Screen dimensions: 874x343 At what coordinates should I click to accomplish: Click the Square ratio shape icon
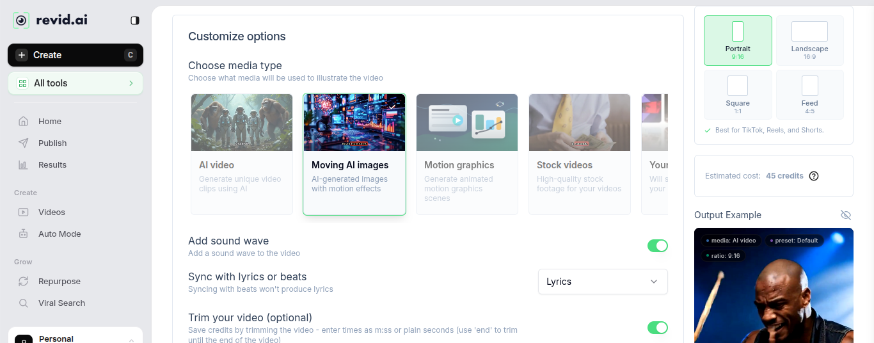pos(738,86)
